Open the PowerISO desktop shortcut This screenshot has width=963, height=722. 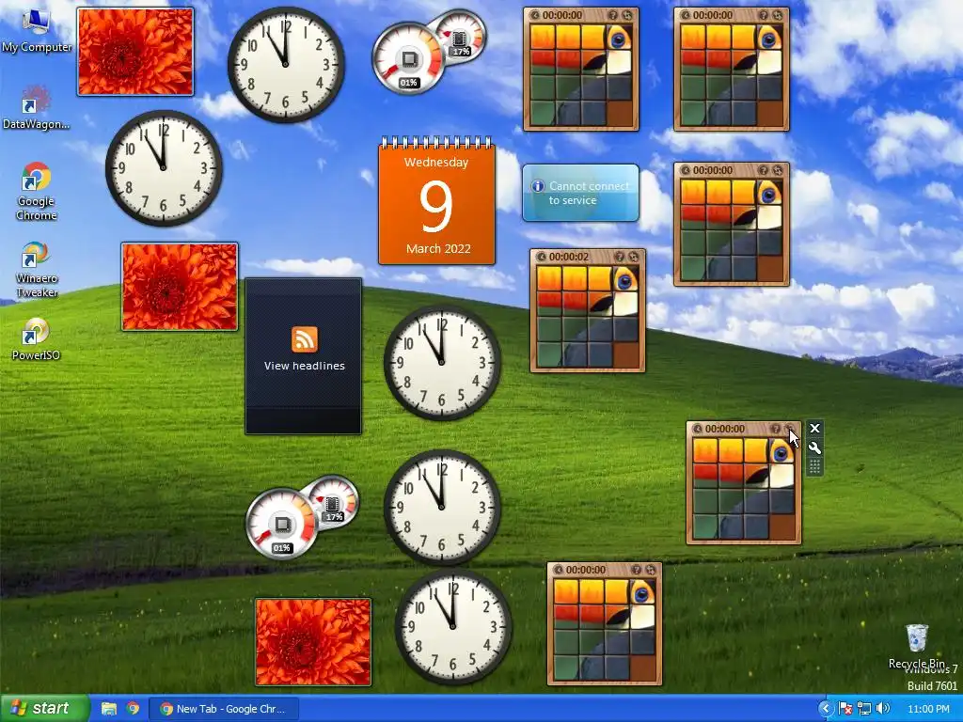click(x=37, y=338)
